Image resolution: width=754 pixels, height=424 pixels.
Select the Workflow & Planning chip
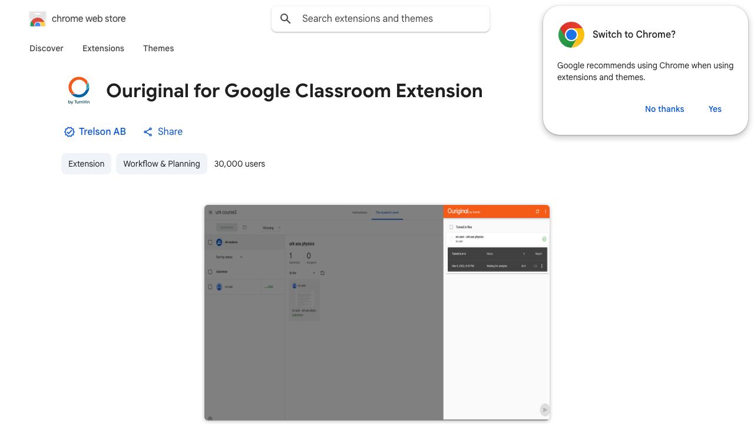tap(161, 164)
